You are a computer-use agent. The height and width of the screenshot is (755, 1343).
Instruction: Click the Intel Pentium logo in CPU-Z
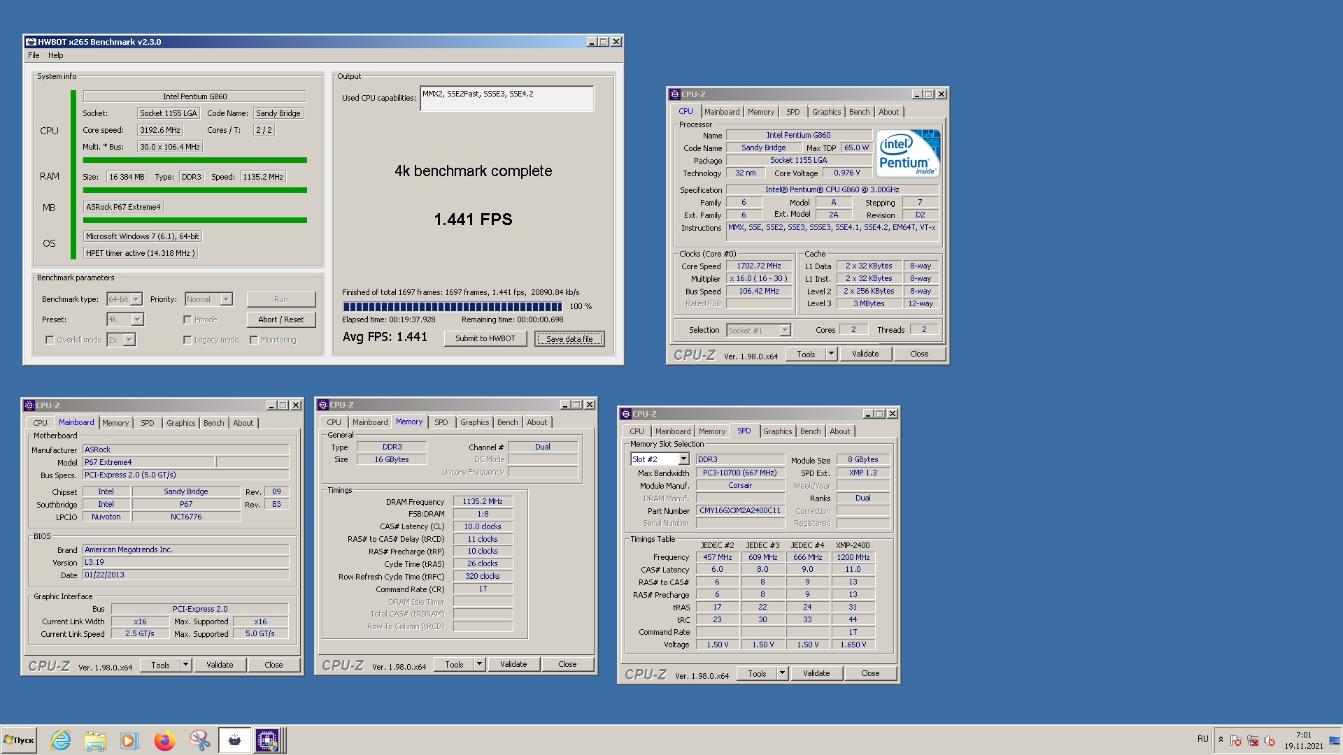click(908, 153)
